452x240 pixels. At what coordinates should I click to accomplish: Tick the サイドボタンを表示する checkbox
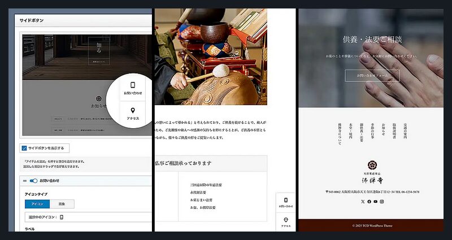coord(24,148)
